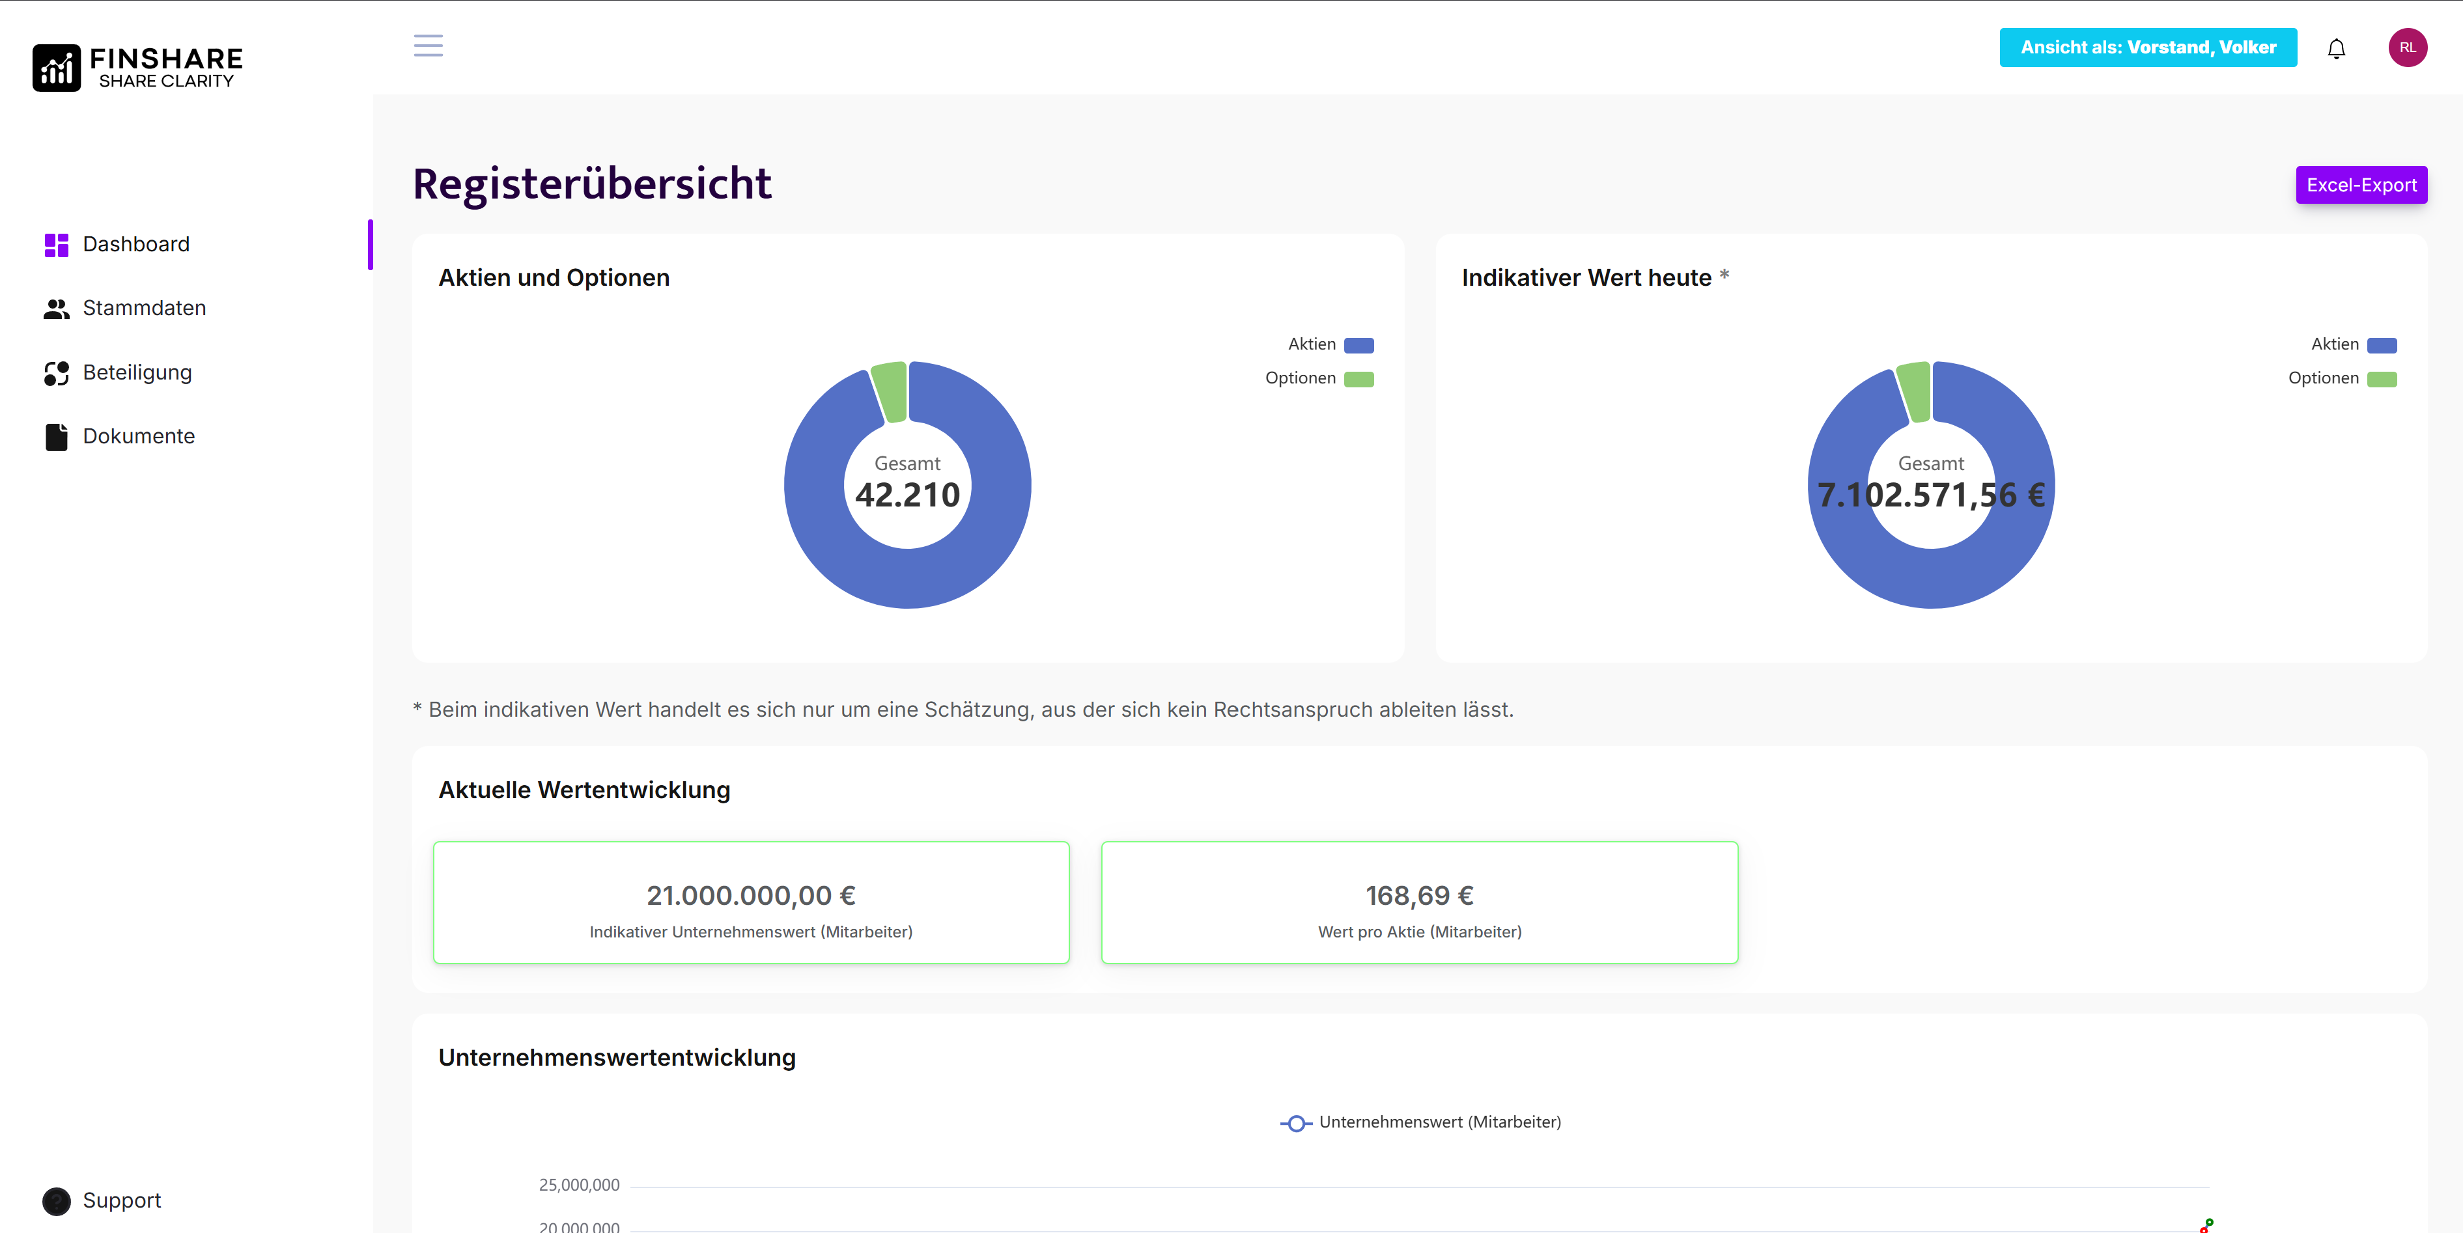Click the last data point on the line chart
This screenshot has width=2463, height=1233.
click(x=2208, y=1223)
